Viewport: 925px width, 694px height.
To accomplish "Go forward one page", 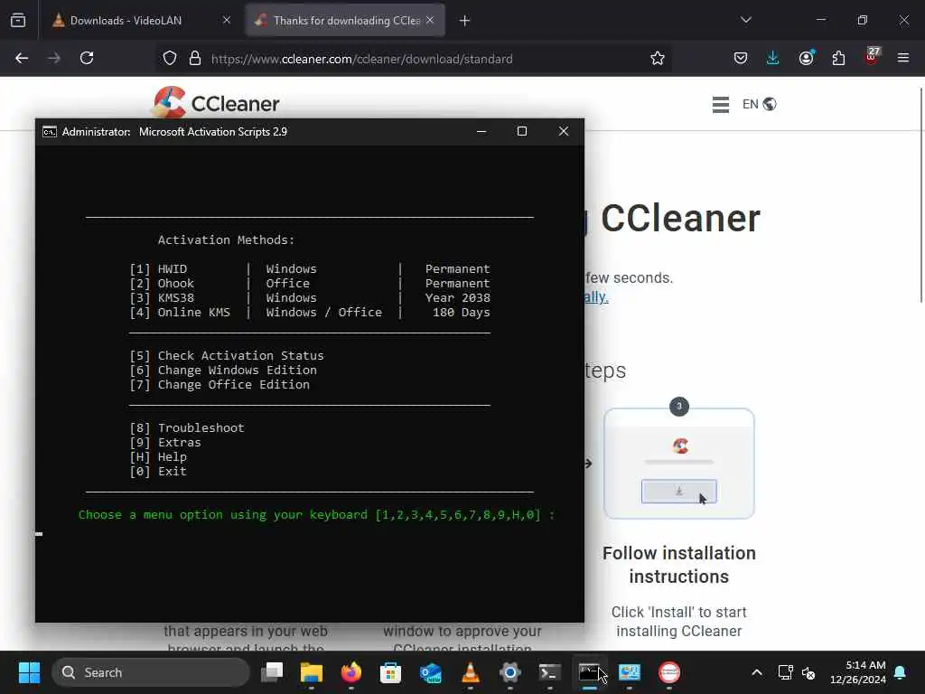I will [54, 59].
